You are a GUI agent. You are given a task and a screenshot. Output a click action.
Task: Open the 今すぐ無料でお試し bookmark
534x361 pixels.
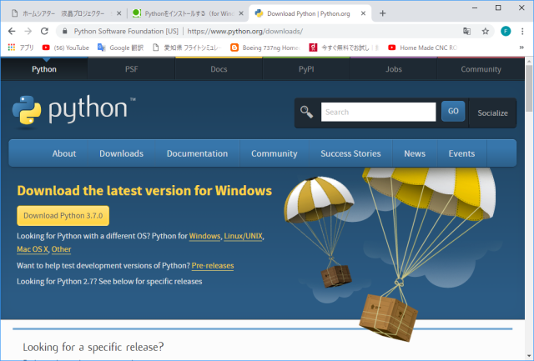click(x=344, y=48)
